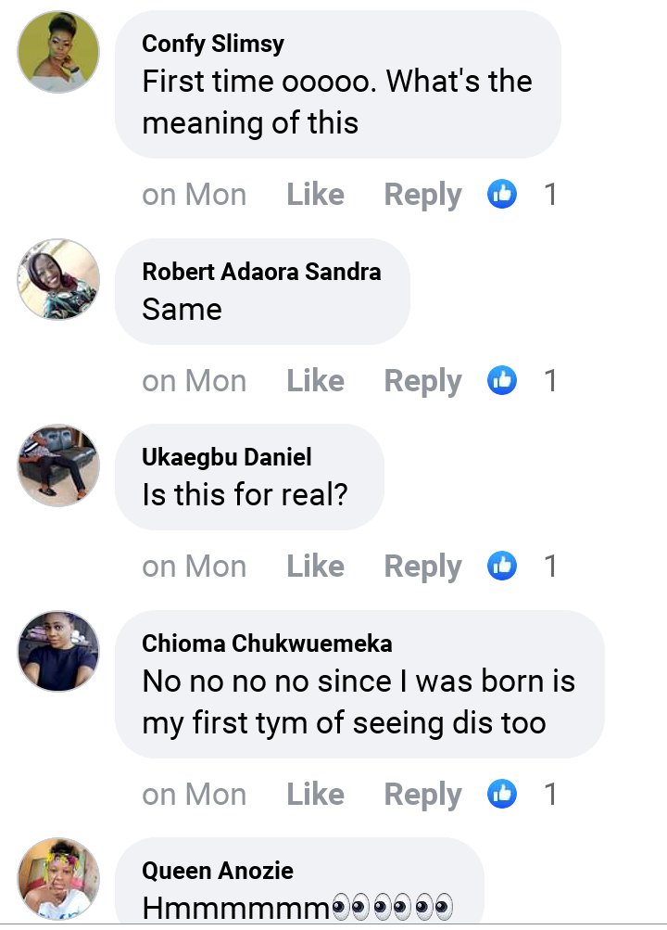Reply to Robert Adaora Sandra's comment
667x930 pixels.
422,380
